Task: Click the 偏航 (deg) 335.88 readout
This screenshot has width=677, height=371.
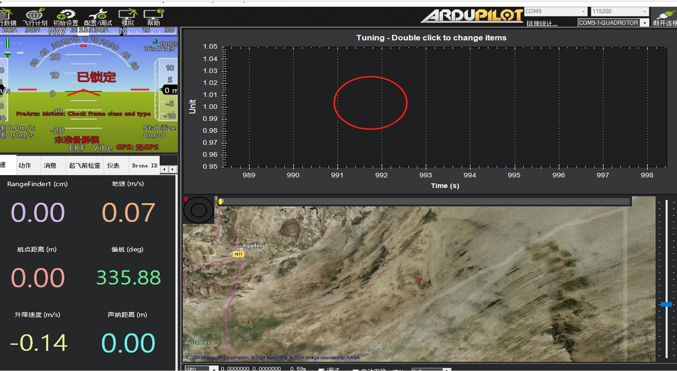Action: click(x=128, y=278)
